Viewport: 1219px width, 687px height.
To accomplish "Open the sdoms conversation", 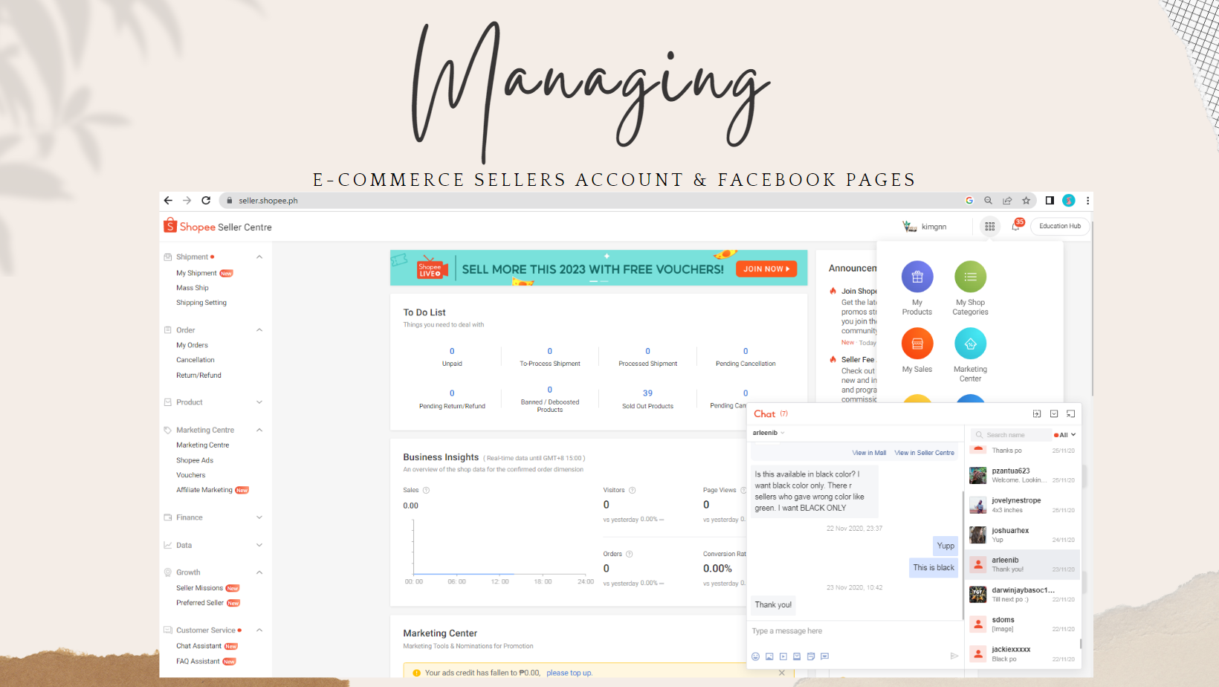I will 1024,624.
